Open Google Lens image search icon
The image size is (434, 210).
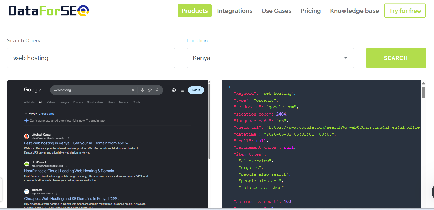[x=150, y=90]
